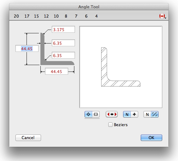Toggle the Beziers checkbox
178x161 pixels.
[110, 125]
